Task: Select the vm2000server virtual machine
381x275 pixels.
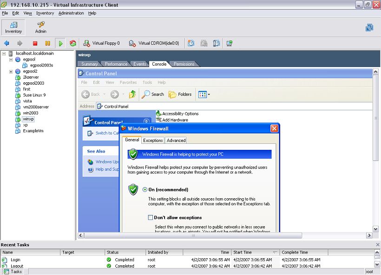Action: tap(36, 107)
